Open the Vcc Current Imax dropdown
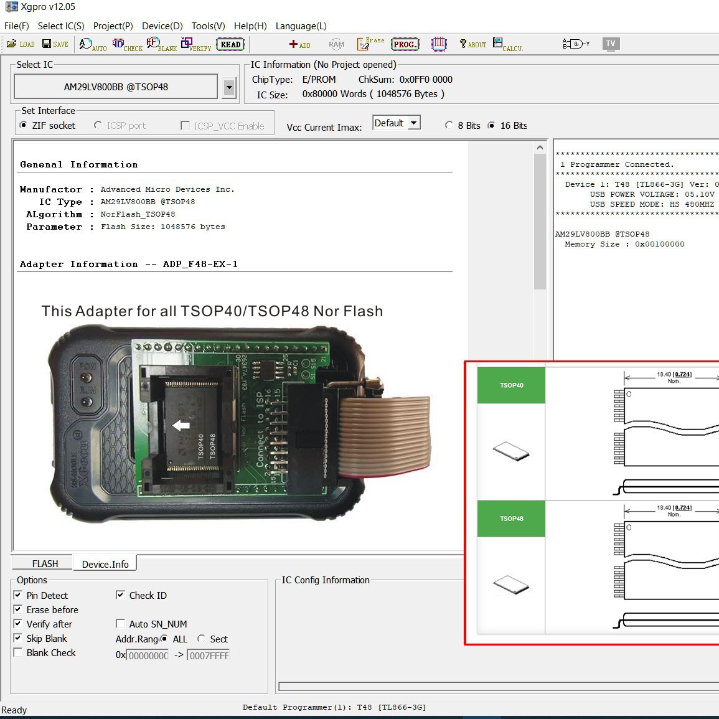 point(414,123)
